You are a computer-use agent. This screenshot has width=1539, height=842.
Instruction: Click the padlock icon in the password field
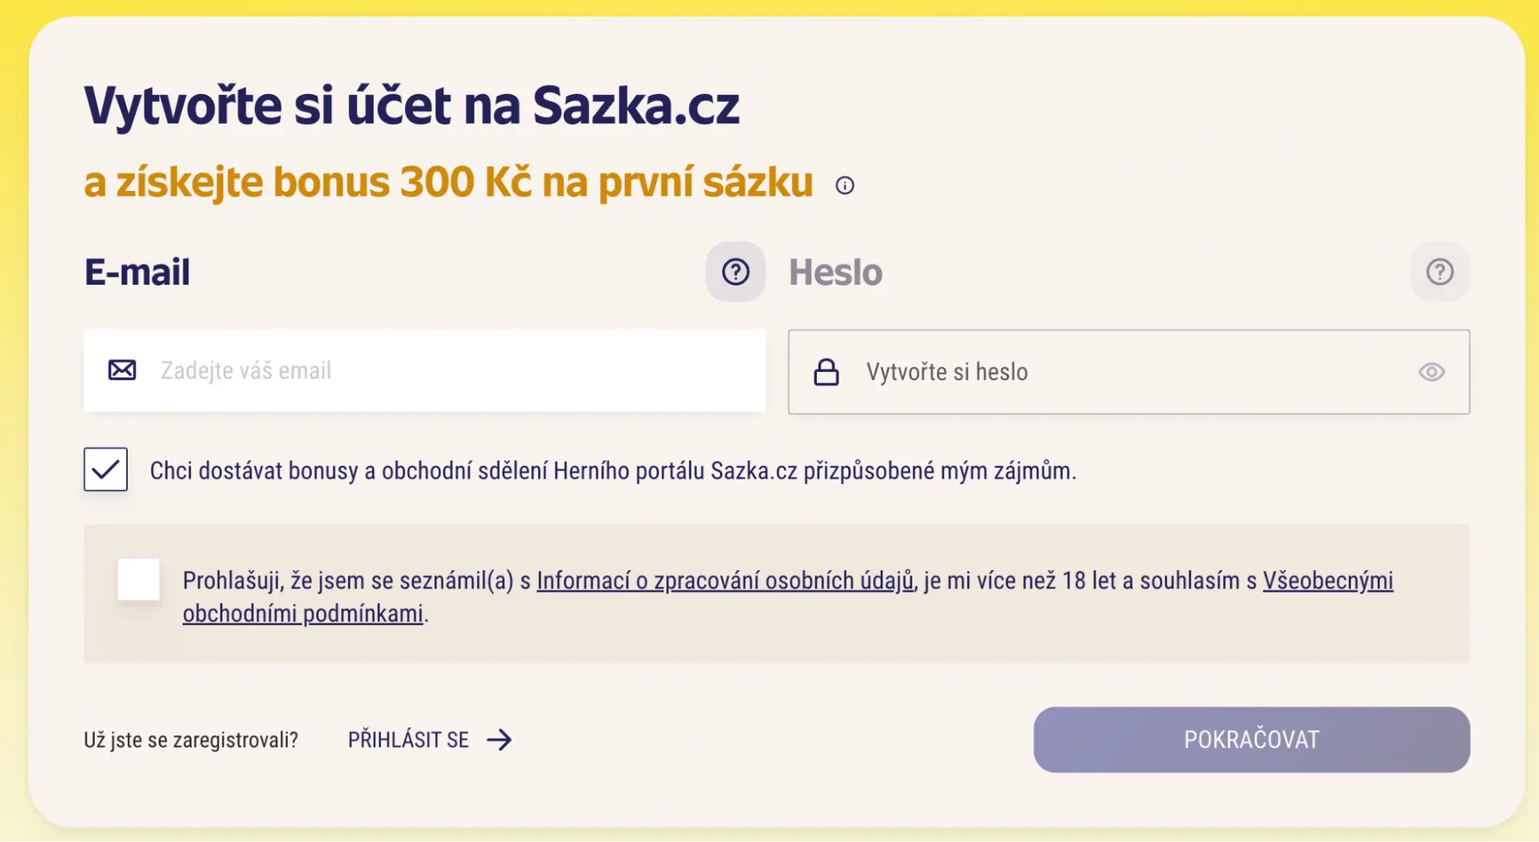tap(826, 372)
